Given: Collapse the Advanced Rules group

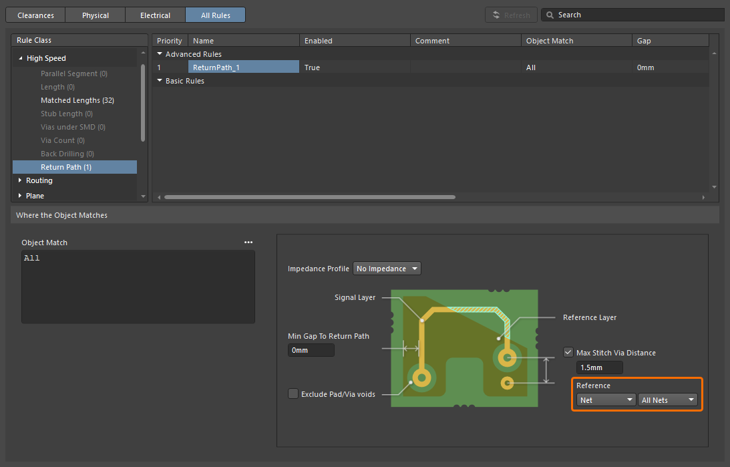Looking at the screenshot, I should click(160, 54).
